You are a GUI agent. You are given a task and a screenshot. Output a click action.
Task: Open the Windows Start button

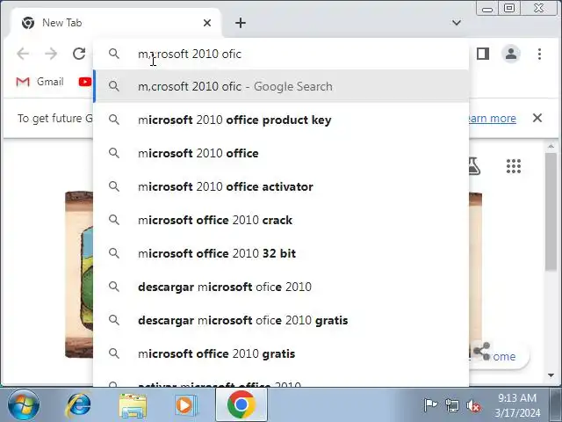pos(24,404)
